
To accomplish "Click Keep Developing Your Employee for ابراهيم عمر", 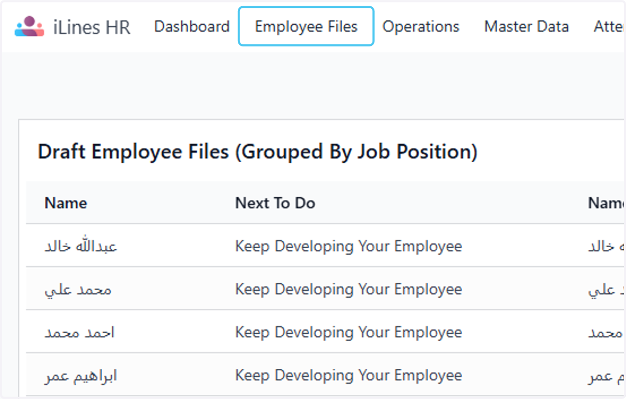I will (x=348, y=375).
